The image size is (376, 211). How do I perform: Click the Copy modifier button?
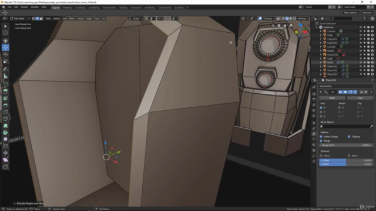coord(360,98)
